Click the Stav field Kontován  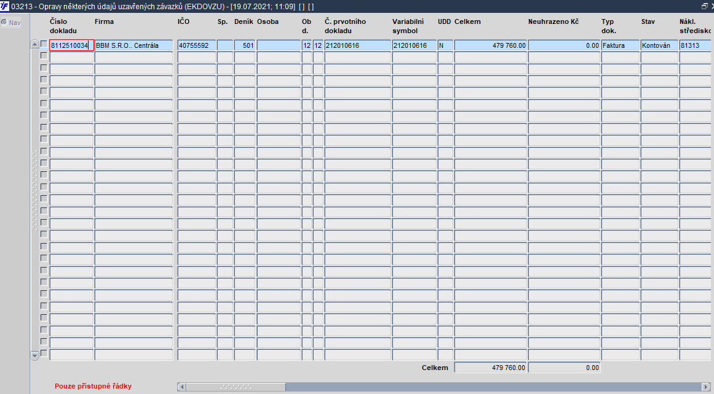tap(659, 45)
